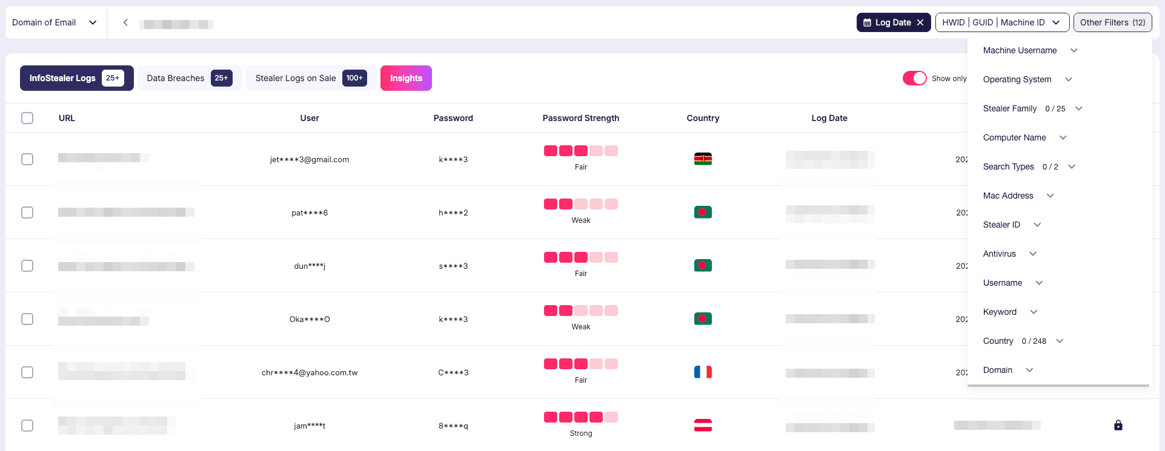Open the Domain of Email dropdown
The width and height of the screenshot is (1165, 451).
coord(55,22)
